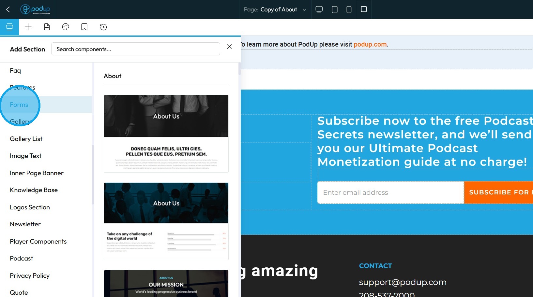Image resolution: width=533 pixels, height=297 pixels.
Task: Click the plus add element icon
Action: coord(28,27)
